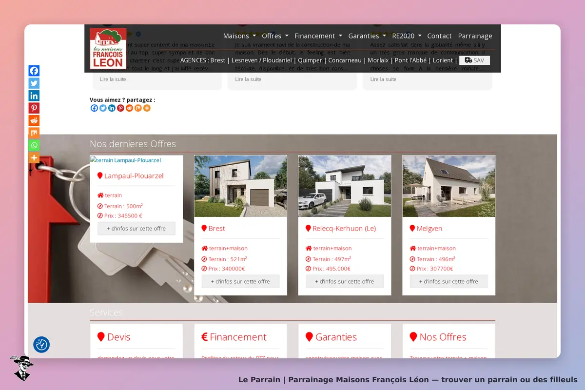Screen dimensions: 585x390
Task: Share on Pinterest in the left sidebar
Action: click(x=34, y=108)
